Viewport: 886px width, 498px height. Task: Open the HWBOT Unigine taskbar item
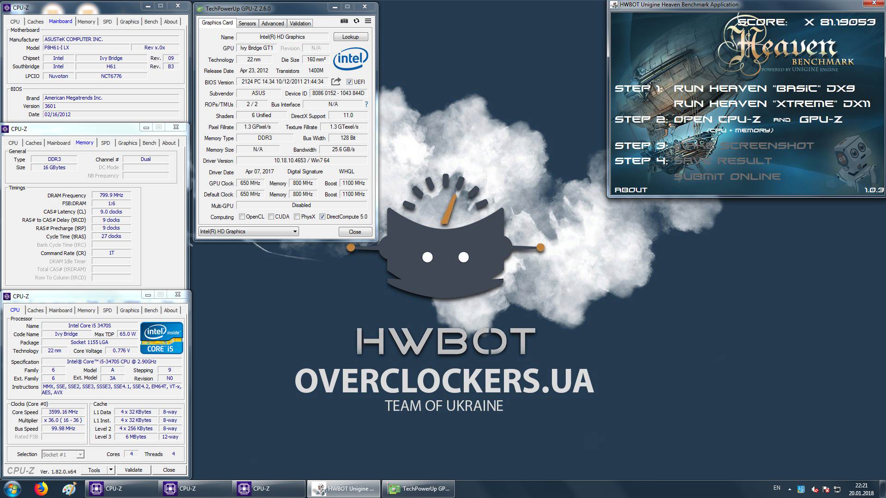point(344,489)
